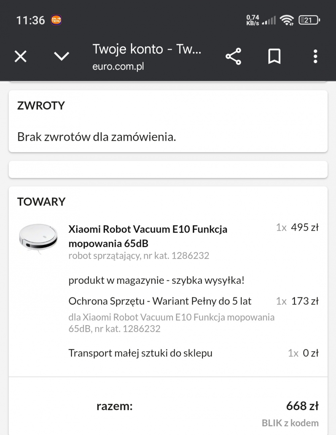Tap the BLIK z kodem payment label
The height and width of the screenshot is (435, 336).
click(290, 423)
